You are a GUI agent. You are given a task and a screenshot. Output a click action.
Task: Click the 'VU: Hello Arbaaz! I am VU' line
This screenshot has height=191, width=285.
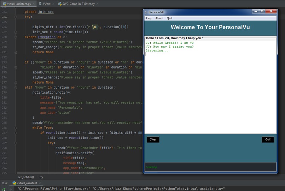[170, 43]
